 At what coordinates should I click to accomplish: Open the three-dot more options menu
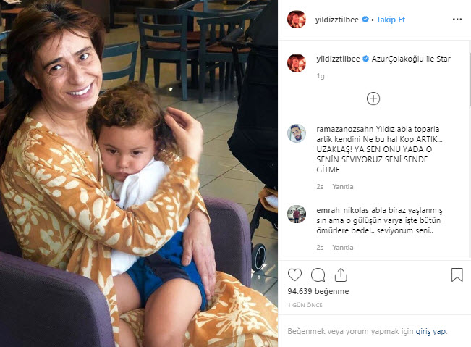click(x=457, y=20)
